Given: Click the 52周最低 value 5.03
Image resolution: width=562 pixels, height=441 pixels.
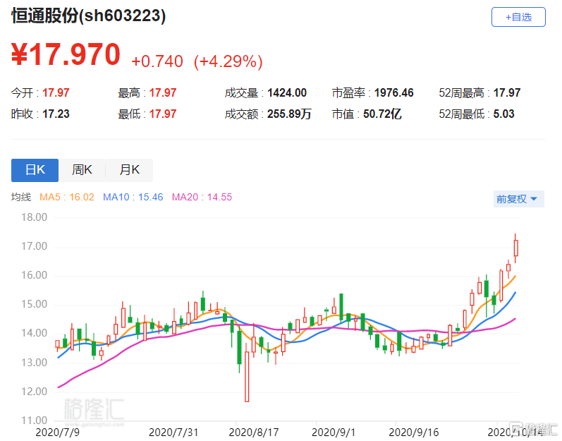Looking at the screenshot, I should 503,114.
